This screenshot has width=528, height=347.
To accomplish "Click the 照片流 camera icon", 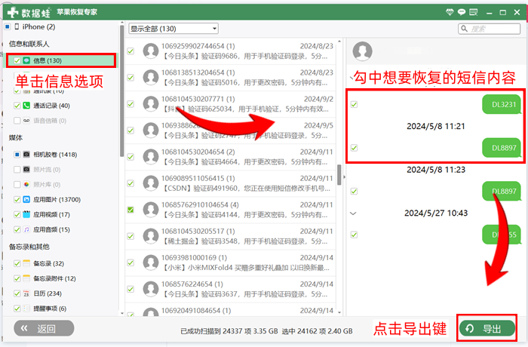I will [26, 170].
